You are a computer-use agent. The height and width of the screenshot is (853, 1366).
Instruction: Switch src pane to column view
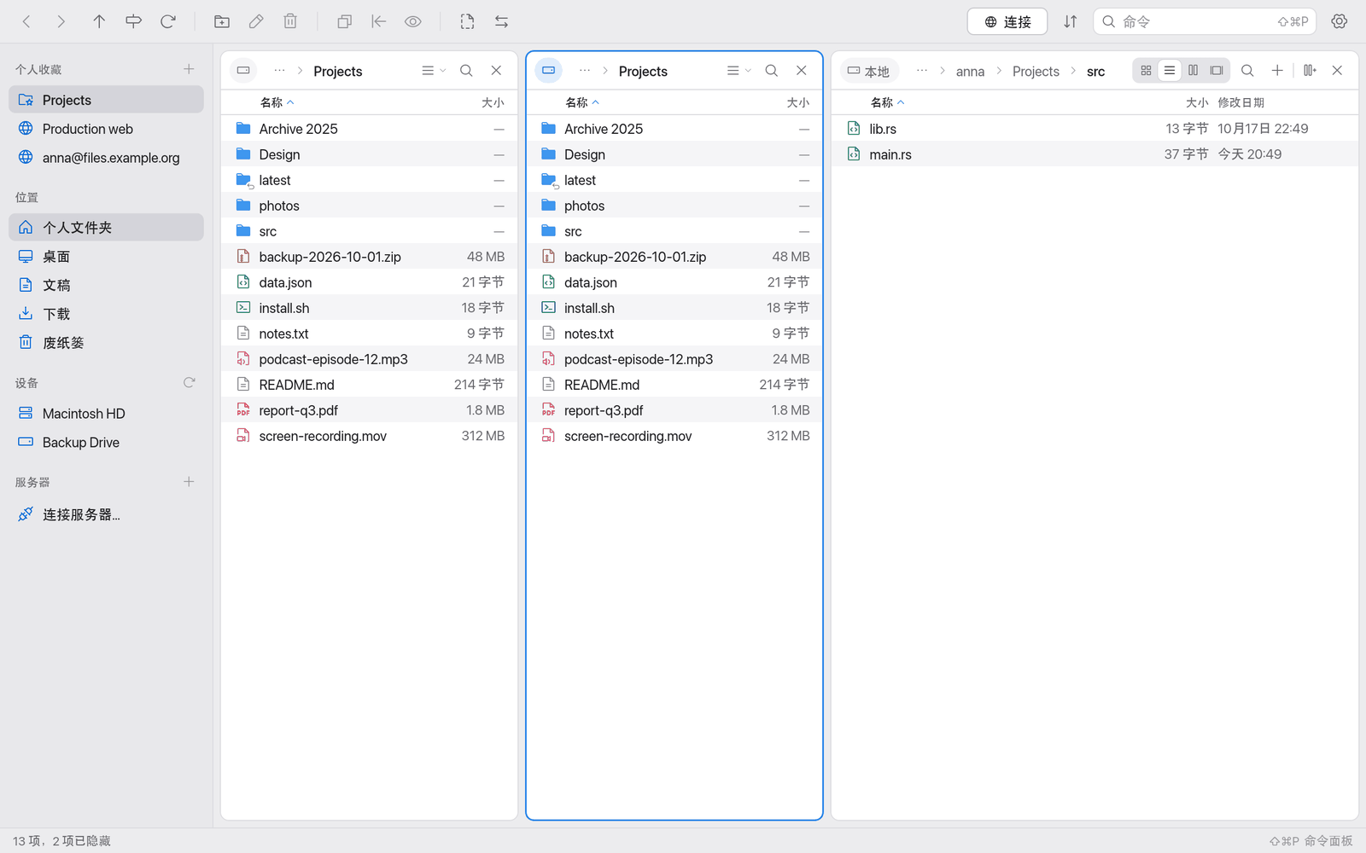[x=1194, y=71]
